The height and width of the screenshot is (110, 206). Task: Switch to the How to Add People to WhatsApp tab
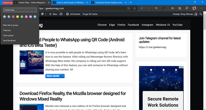[x=71, y=3]
